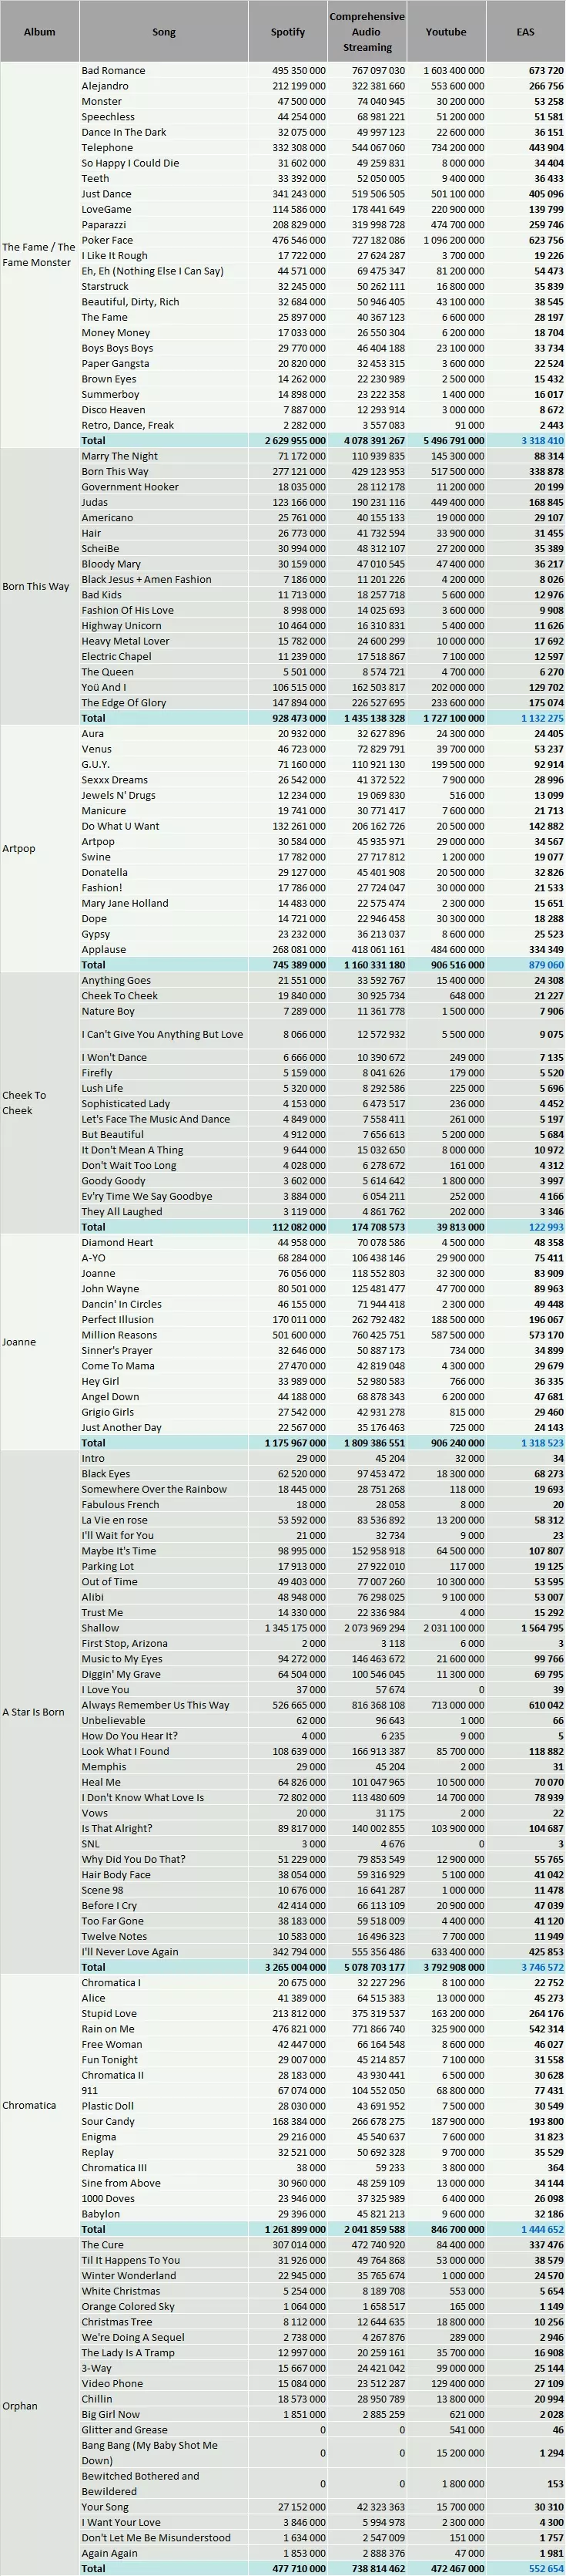Click the EAS column header
Viewport: 566px width, 2576px height.
[x=526, y=32]
